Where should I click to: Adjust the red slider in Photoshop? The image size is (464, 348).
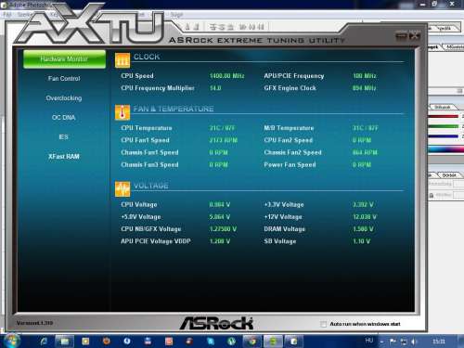pyautogui.click(x=443, y=117)
